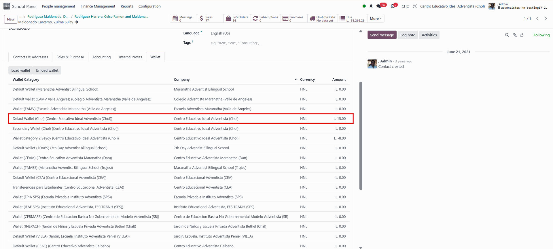The image size is (553, 249).
Task: Select Default Wallet (7DABS) row
Action: [x=179, y=148]
